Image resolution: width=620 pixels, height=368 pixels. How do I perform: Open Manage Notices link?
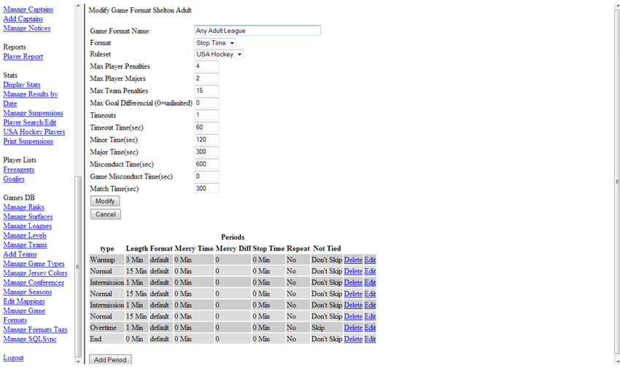tap(27, 28)
